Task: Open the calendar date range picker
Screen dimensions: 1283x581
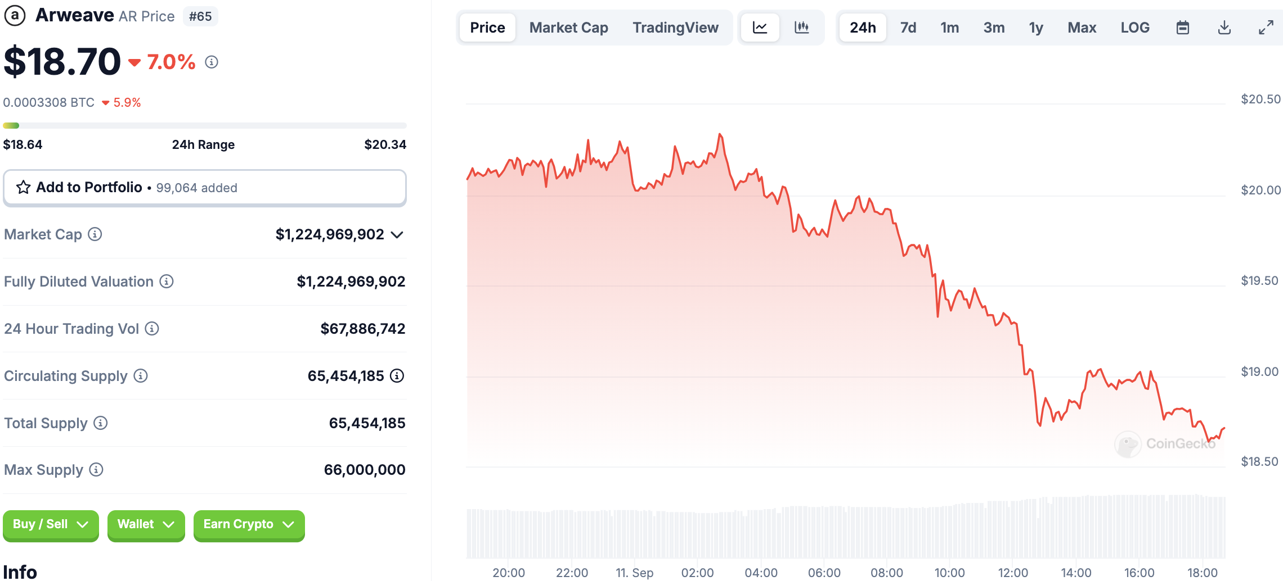Action: point(1183,28)
